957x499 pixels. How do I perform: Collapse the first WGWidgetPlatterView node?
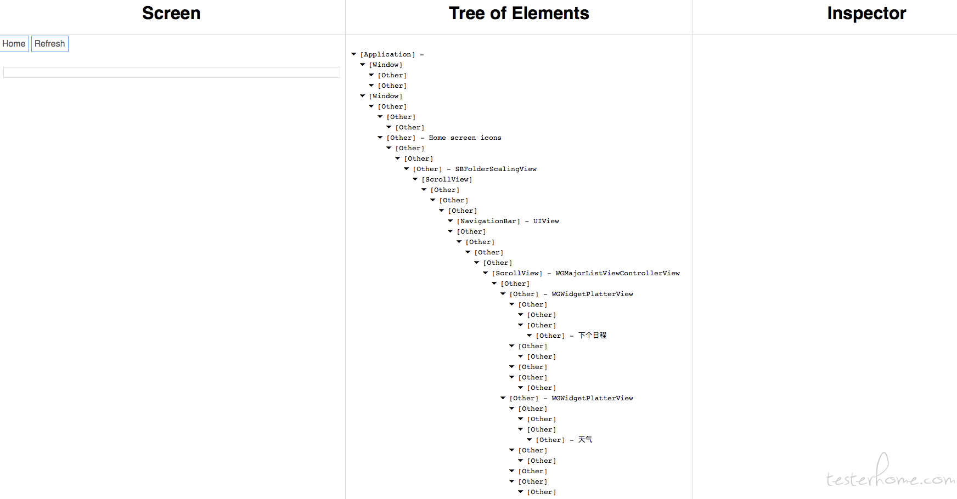click(x=503, y=294)
